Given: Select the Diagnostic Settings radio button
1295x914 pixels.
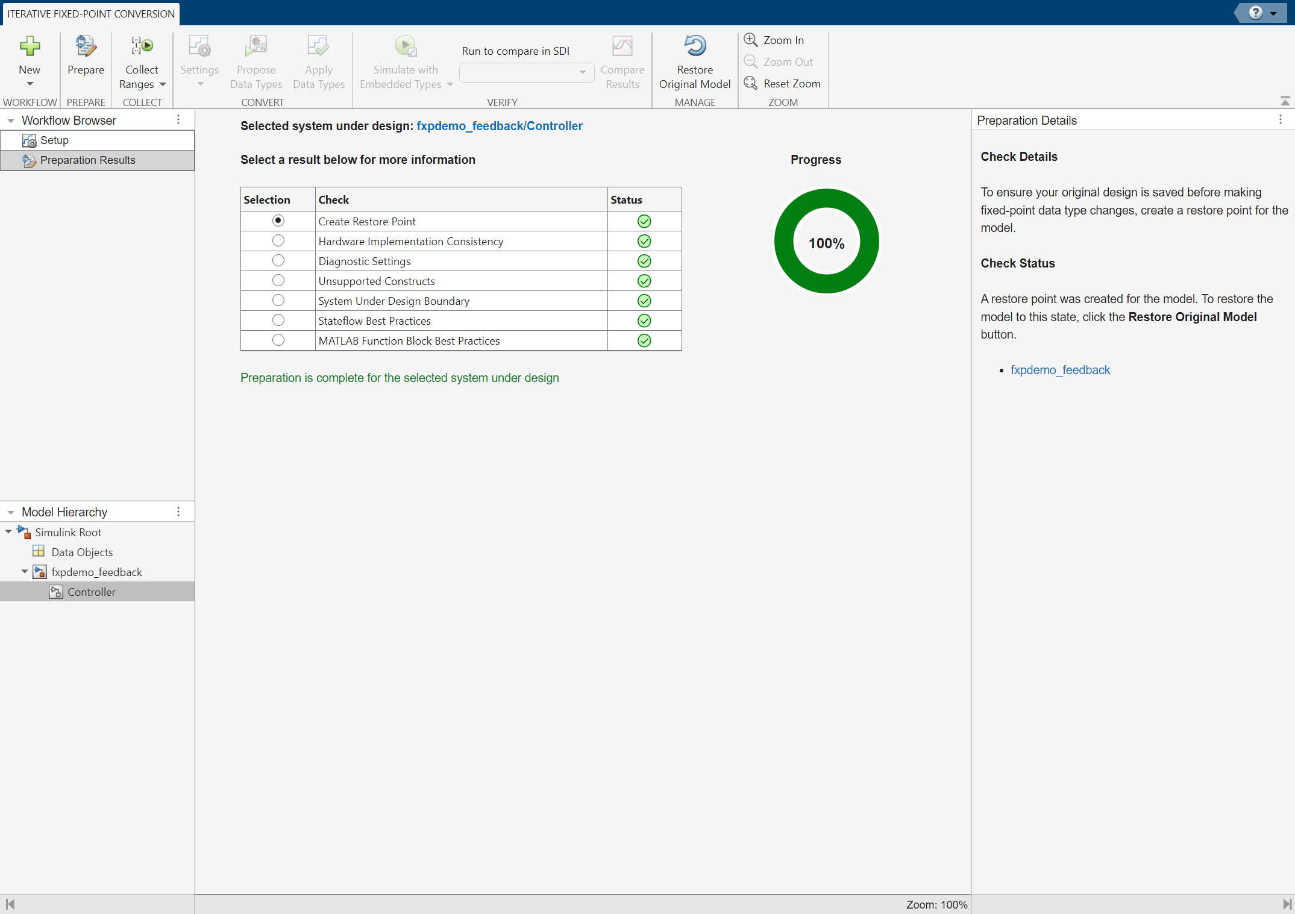Looking at the screenshot, I should click(x=278, y=261).
